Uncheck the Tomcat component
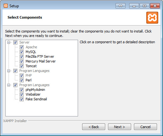Image resolution: width=163 pixels, height=136 pixels. click(x=21, y=66)
